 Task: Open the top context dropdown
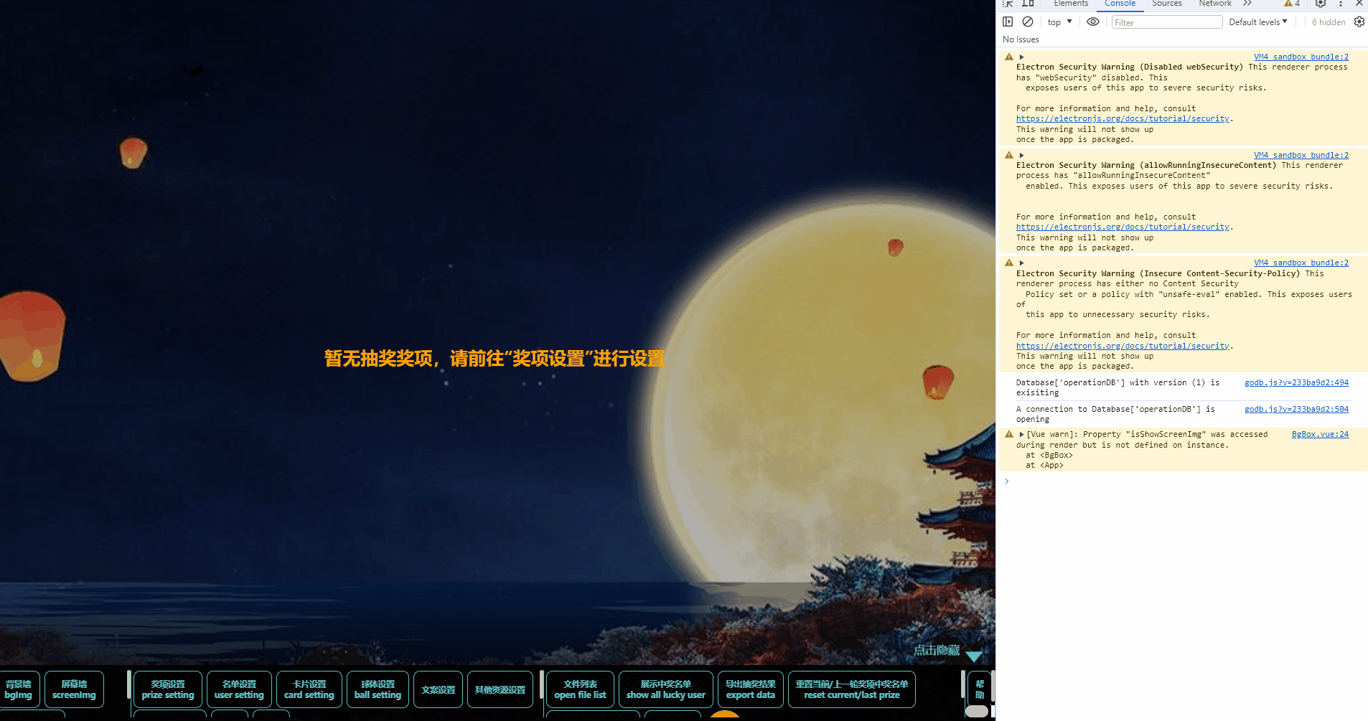[1059, 22]
